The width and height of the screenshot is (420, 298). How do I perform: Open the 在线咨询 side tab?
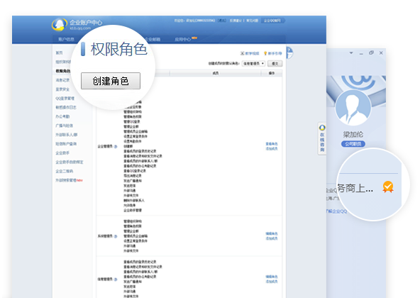click(x=322, y=138)
